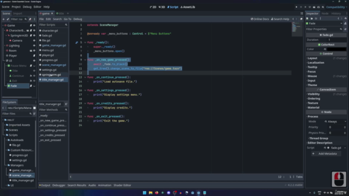The height and width of the screenshot is (196, 349).
Task: Open the search icon in the run toolbar
Action: click(323, 7)
